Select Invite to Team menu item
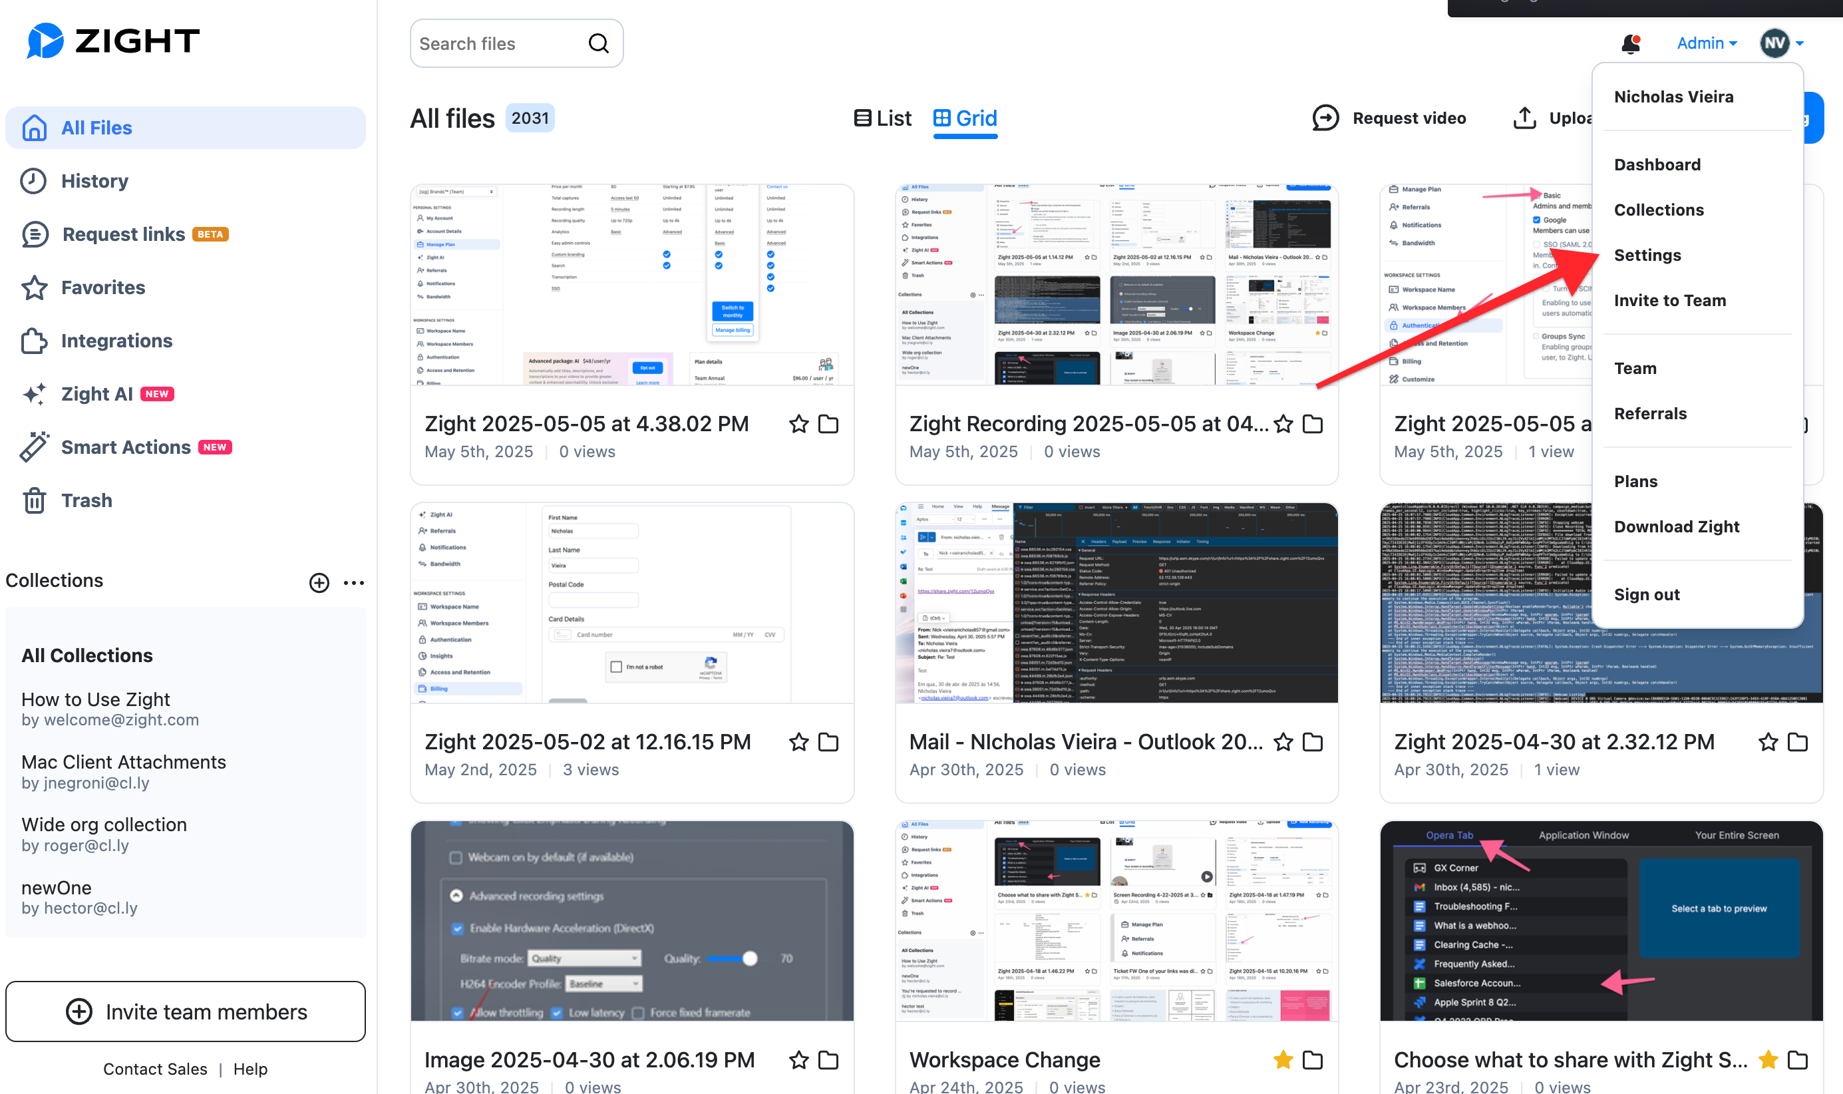The image size is (1843, 1094). [1670, 300]
